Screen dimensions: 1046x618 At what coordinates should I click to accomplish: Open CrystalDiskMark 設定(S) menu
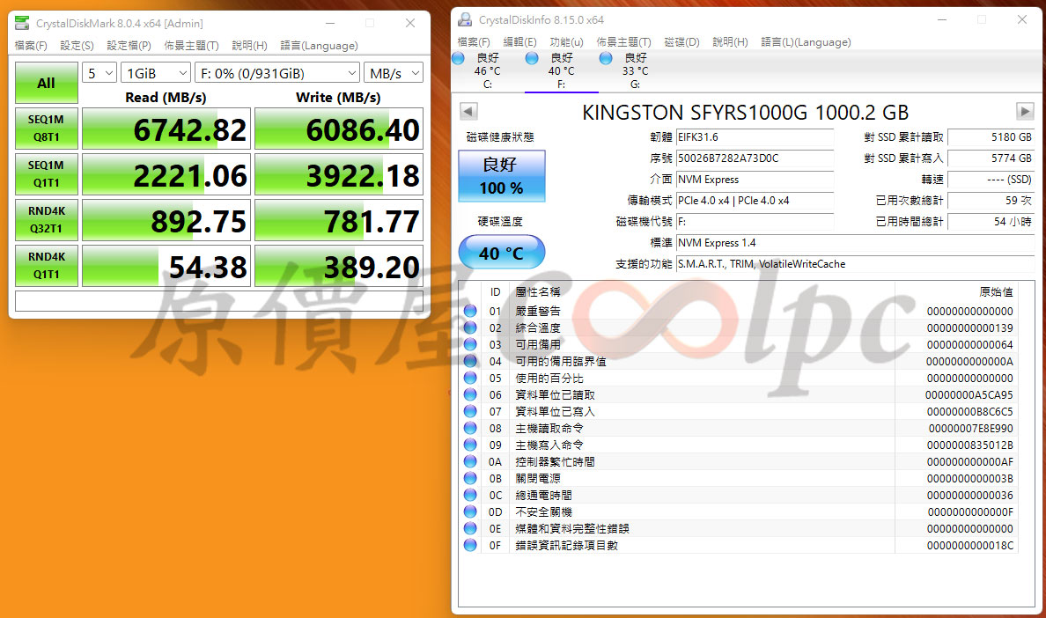pos(77,45)
